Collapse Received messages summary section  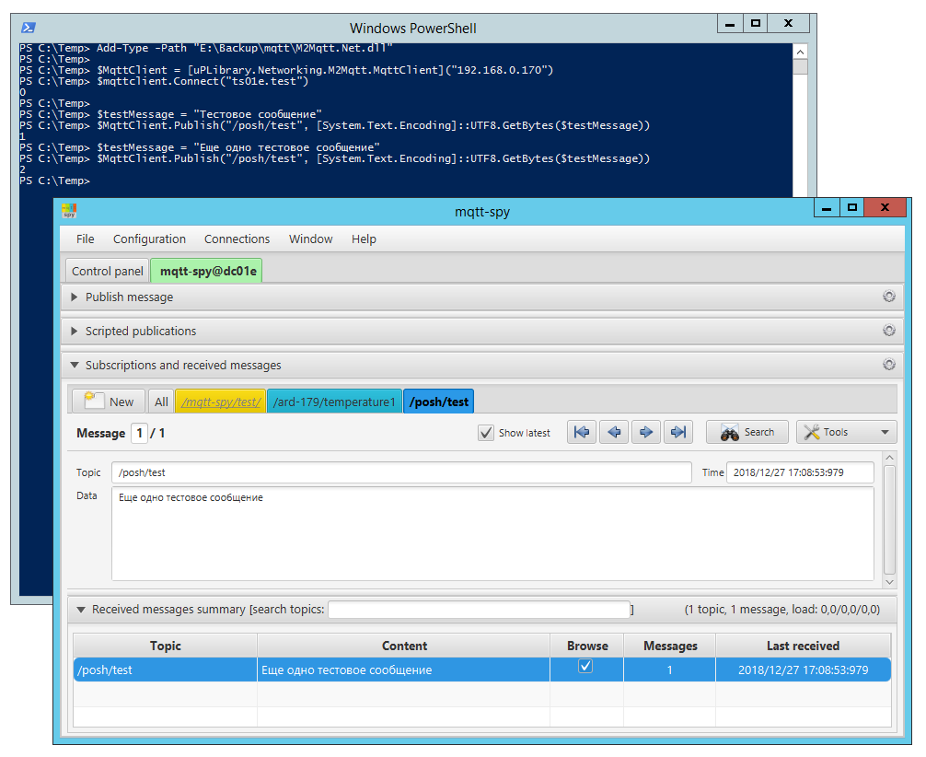(x=82, y=610)
